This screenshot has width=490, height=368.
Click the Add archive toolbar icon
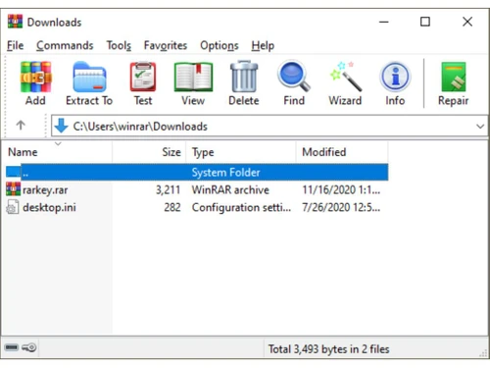(x=35, y=78)
